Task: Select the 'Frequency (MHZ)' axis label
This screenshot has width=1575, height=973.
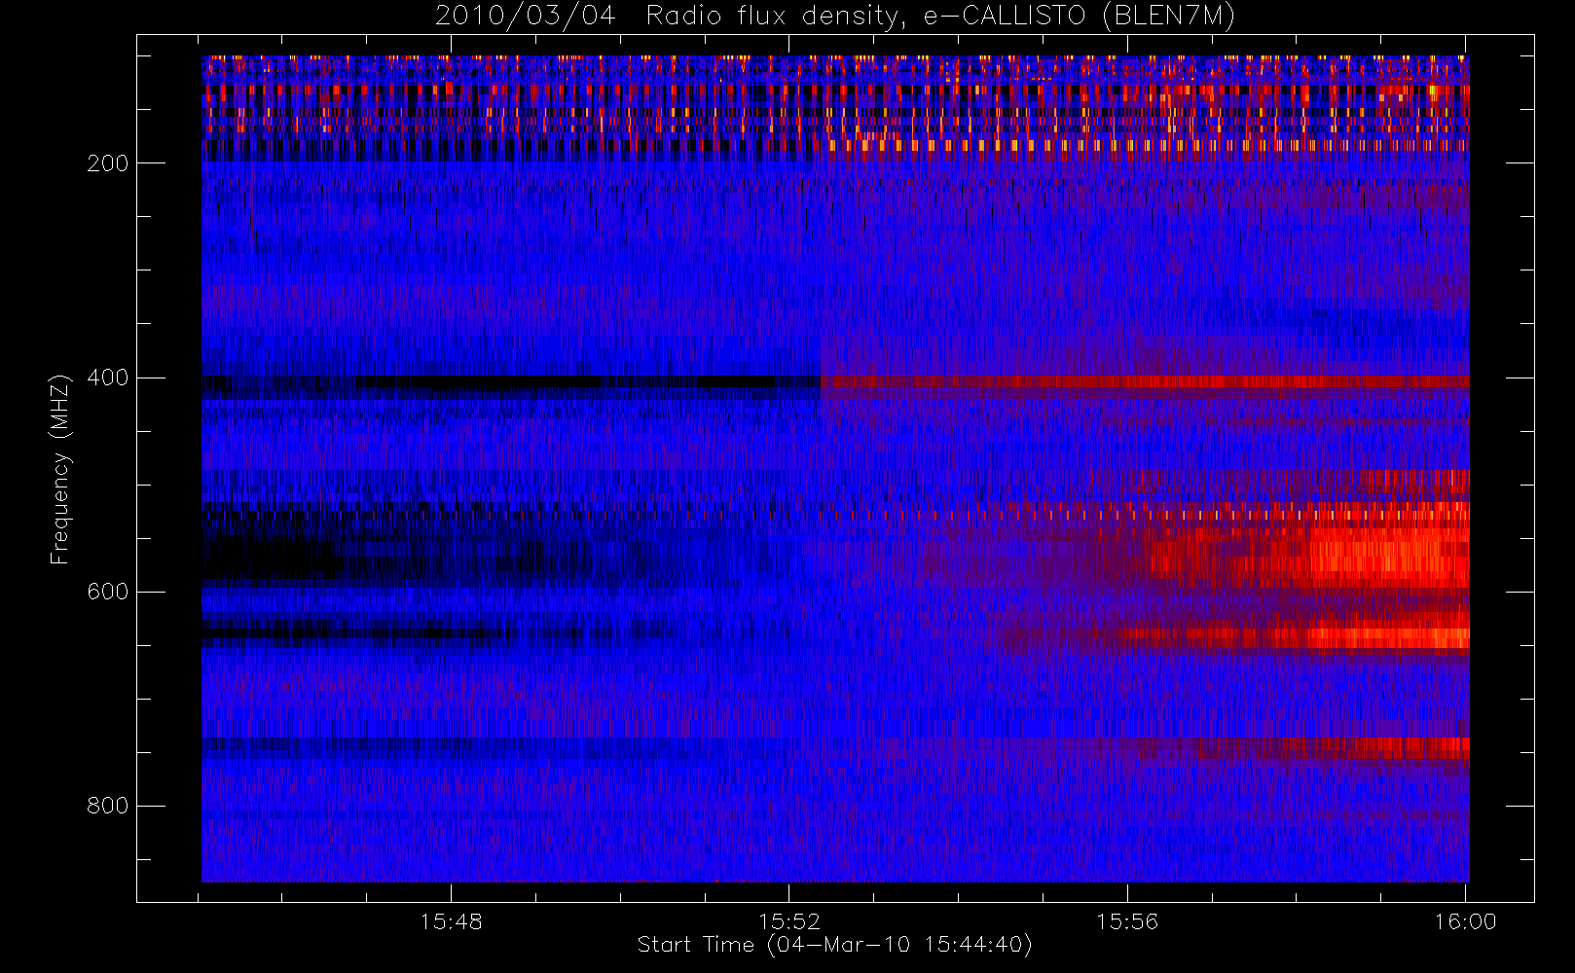Action: coord(60,469)
